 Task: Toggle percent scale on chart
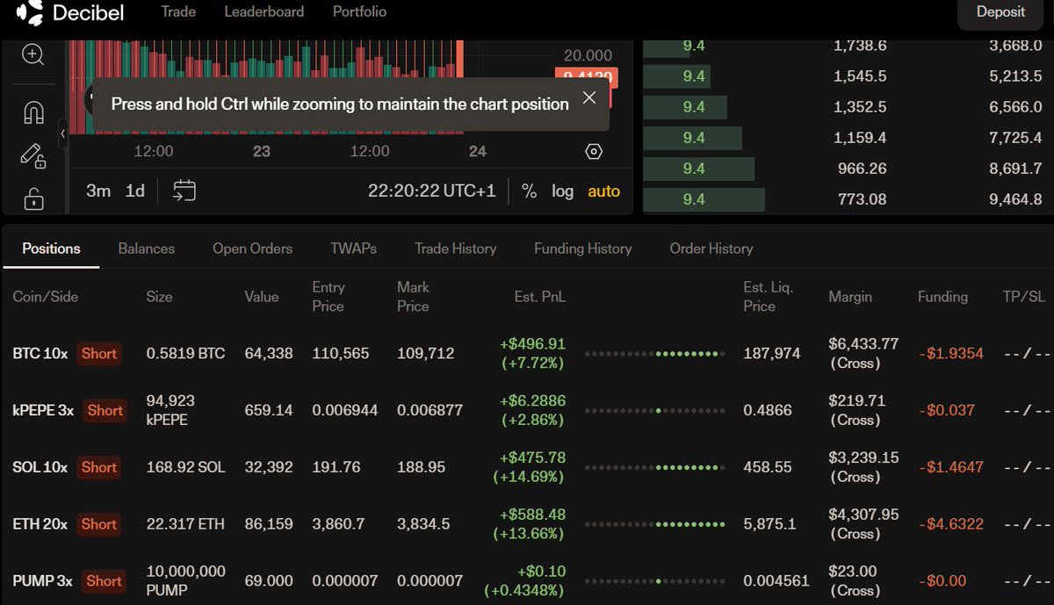tap(529, 191)
